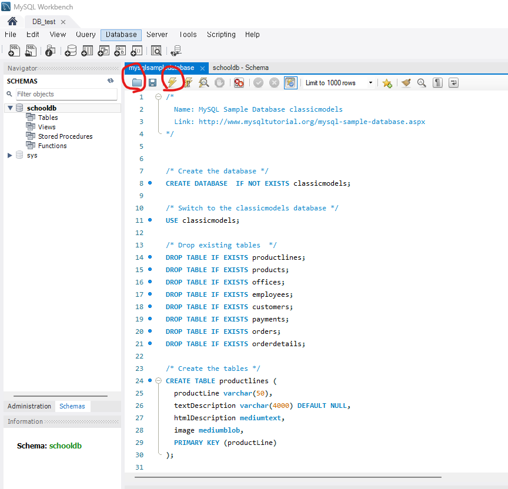This screenshot has width=508, height=489.
Task: Open the Limit to 1000 rows dropdown
Action: click(339, 83)
